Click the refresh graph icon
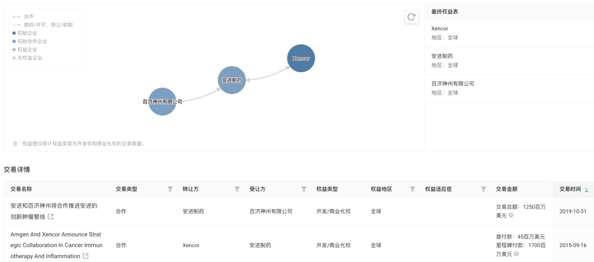The height and width of the screenshot is (262, 594). point(411,17)
